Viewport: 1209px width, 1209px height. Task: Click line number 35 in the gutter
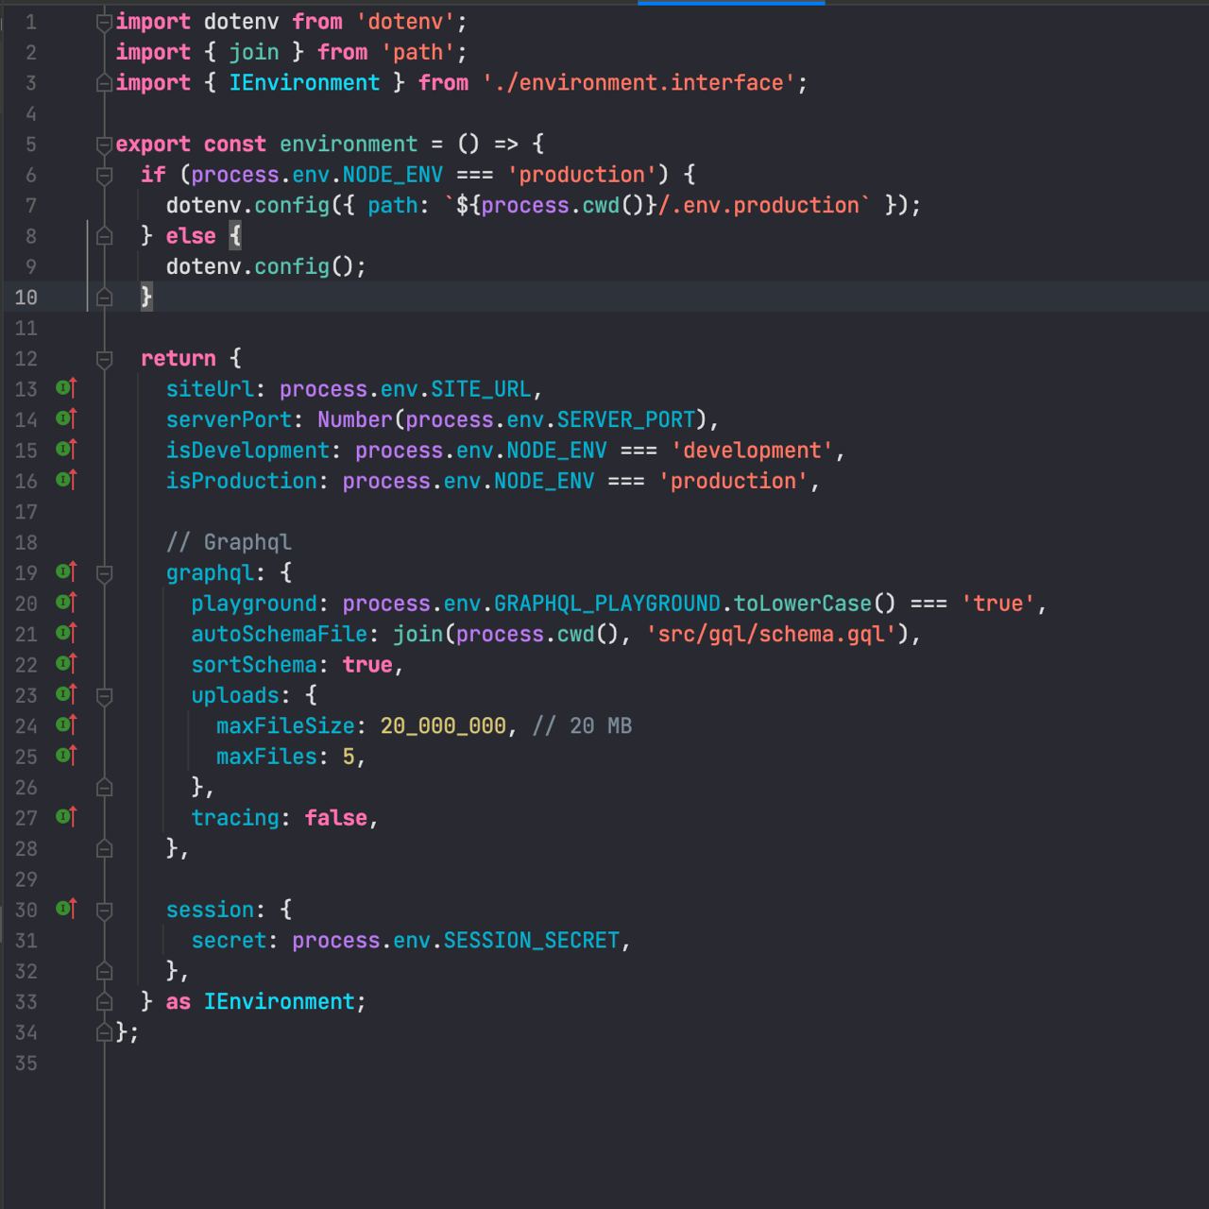(26, 1064)
